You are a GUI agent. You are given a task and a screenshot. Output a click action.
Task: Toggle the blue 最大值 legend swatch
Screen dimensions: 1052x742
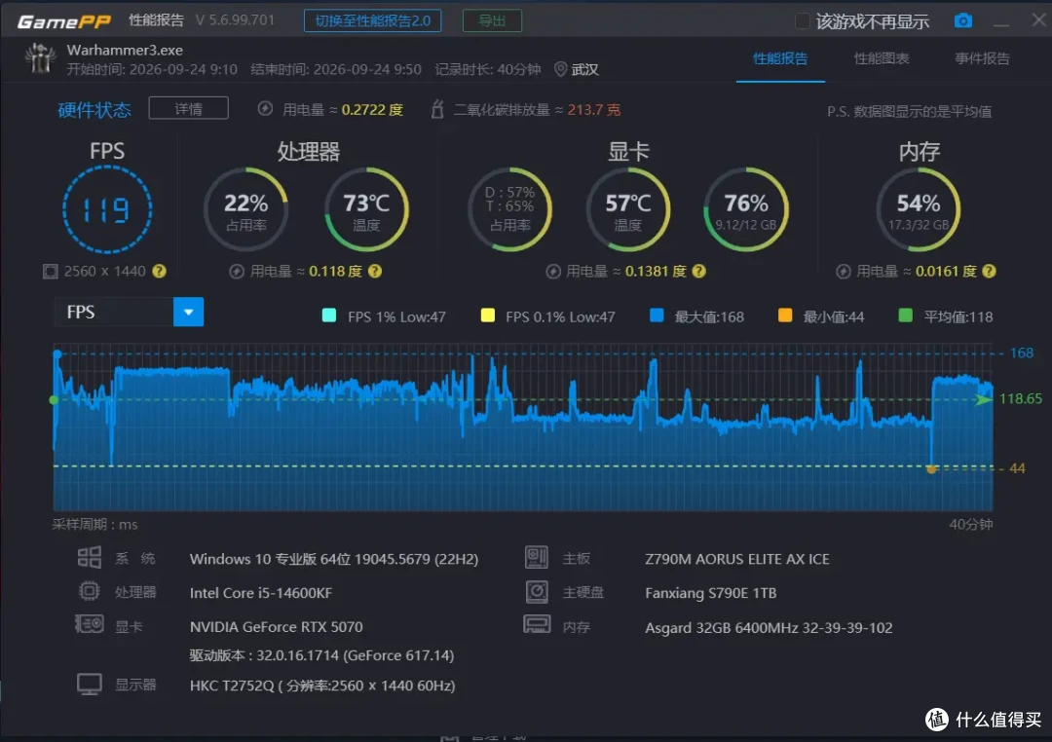[x=657, y=316]
